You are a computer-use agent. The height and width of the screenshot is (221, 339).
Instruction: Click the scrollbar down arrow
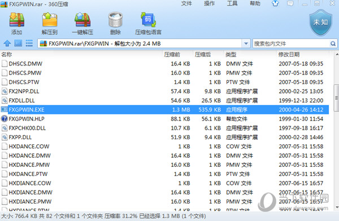(x=337, y=207)
